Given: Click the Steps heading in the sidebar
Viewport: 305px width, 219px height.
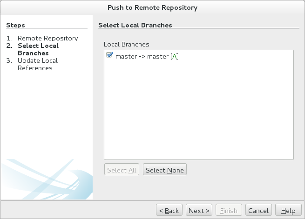Looking at the screenshot, I should (15, 25).
